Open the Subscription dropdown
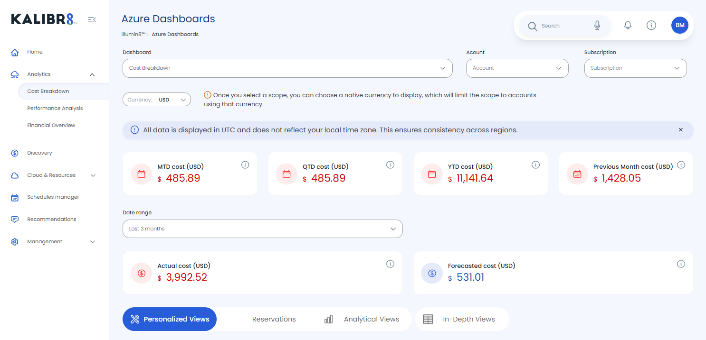This screenshot has width=706, height=340. [x=635, y=68]
